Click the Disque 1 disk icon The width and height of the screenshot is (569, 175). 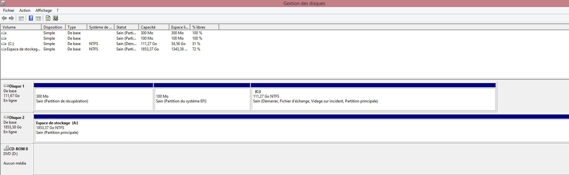pyautogui.click(x=6, y=86)
